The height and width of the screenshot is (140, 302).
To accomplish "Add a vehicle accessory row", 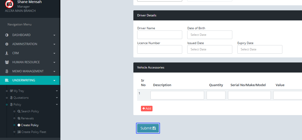I will (x=147, y=109).
